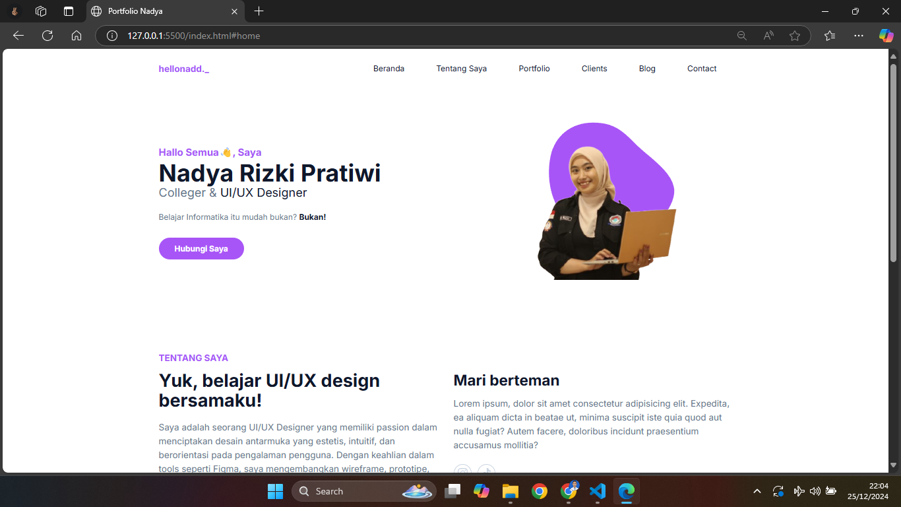This screenshot has width=901, height=507.
Task: Open the TikTok social icon
Action: [x=487, y=471]
